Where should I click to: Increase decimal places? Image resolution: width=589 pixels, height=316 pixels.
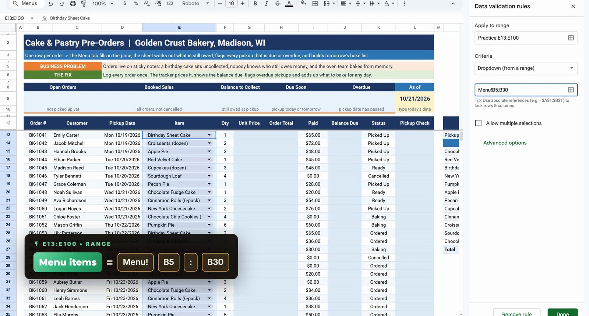pos(158,3)
